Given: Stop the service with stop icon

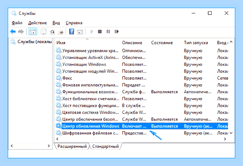Looking at the screenshot, I should pyautogui.click(x=100, y=32).
